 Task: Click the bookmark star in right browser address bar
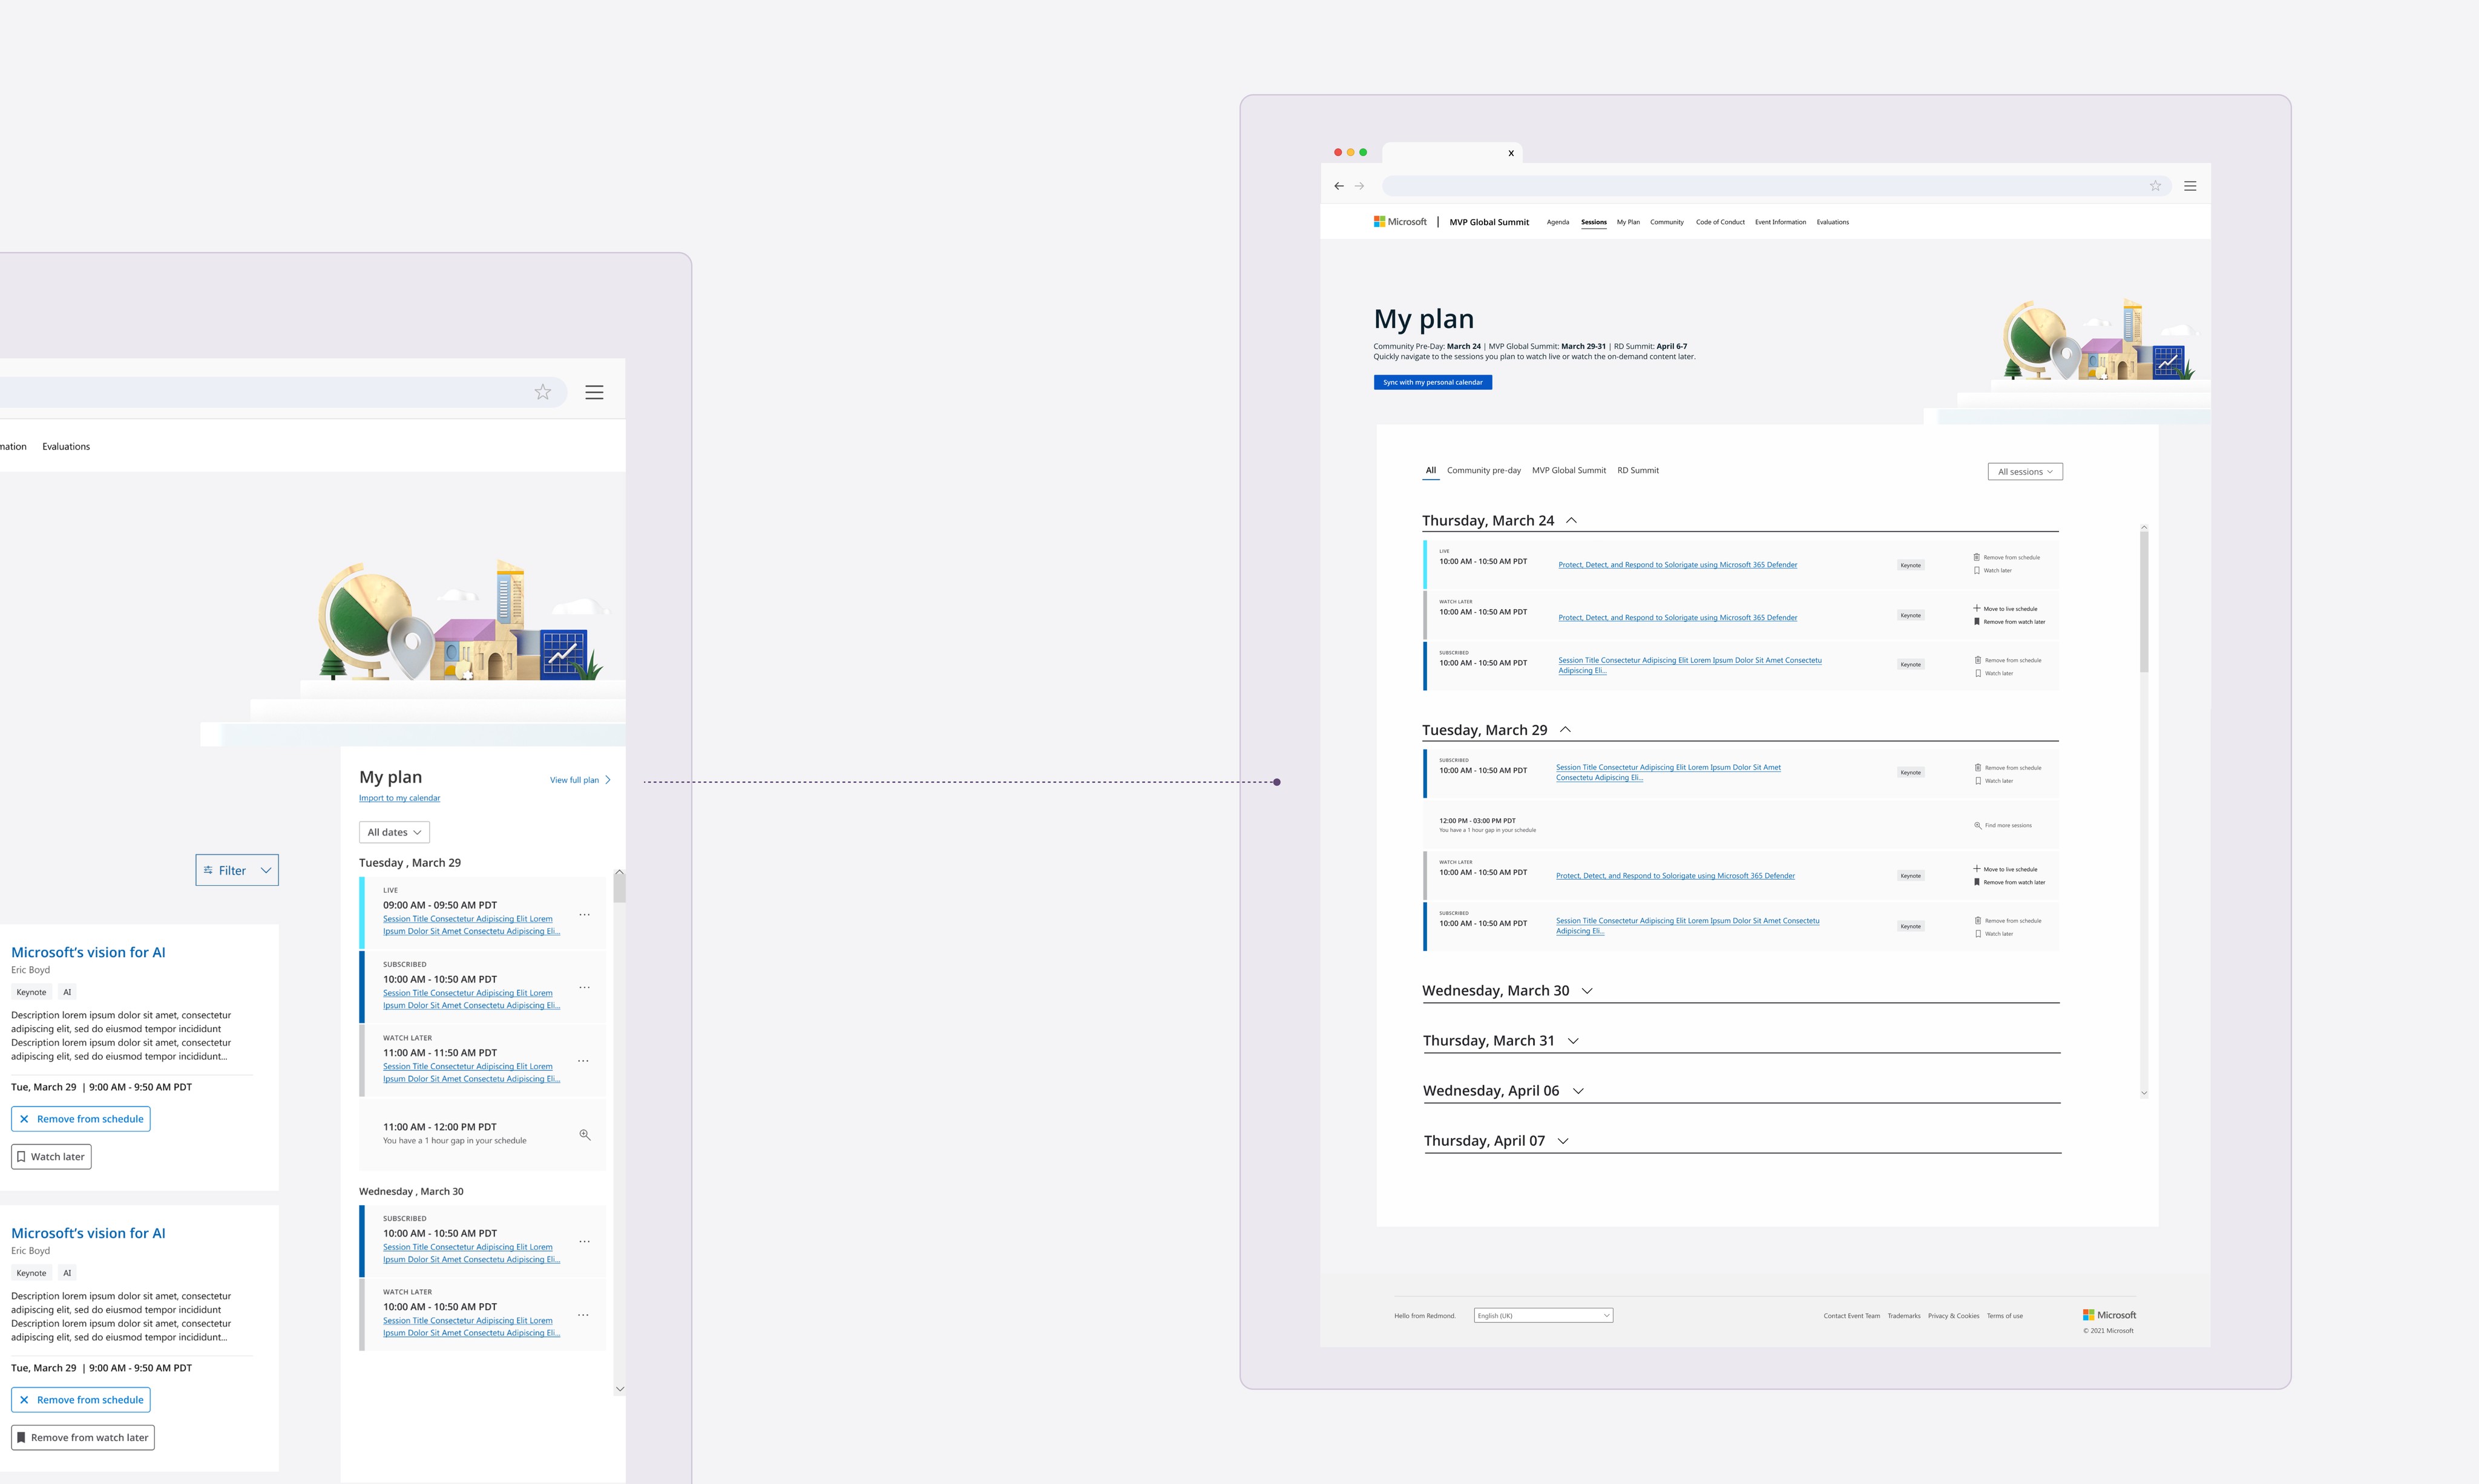(2155, 186)
